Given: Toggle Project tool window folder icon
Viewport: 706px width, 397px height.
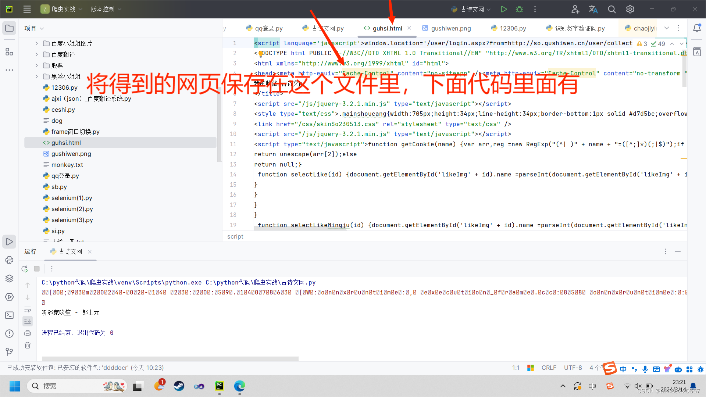Looking at the screenshot, I should (10, 28).
